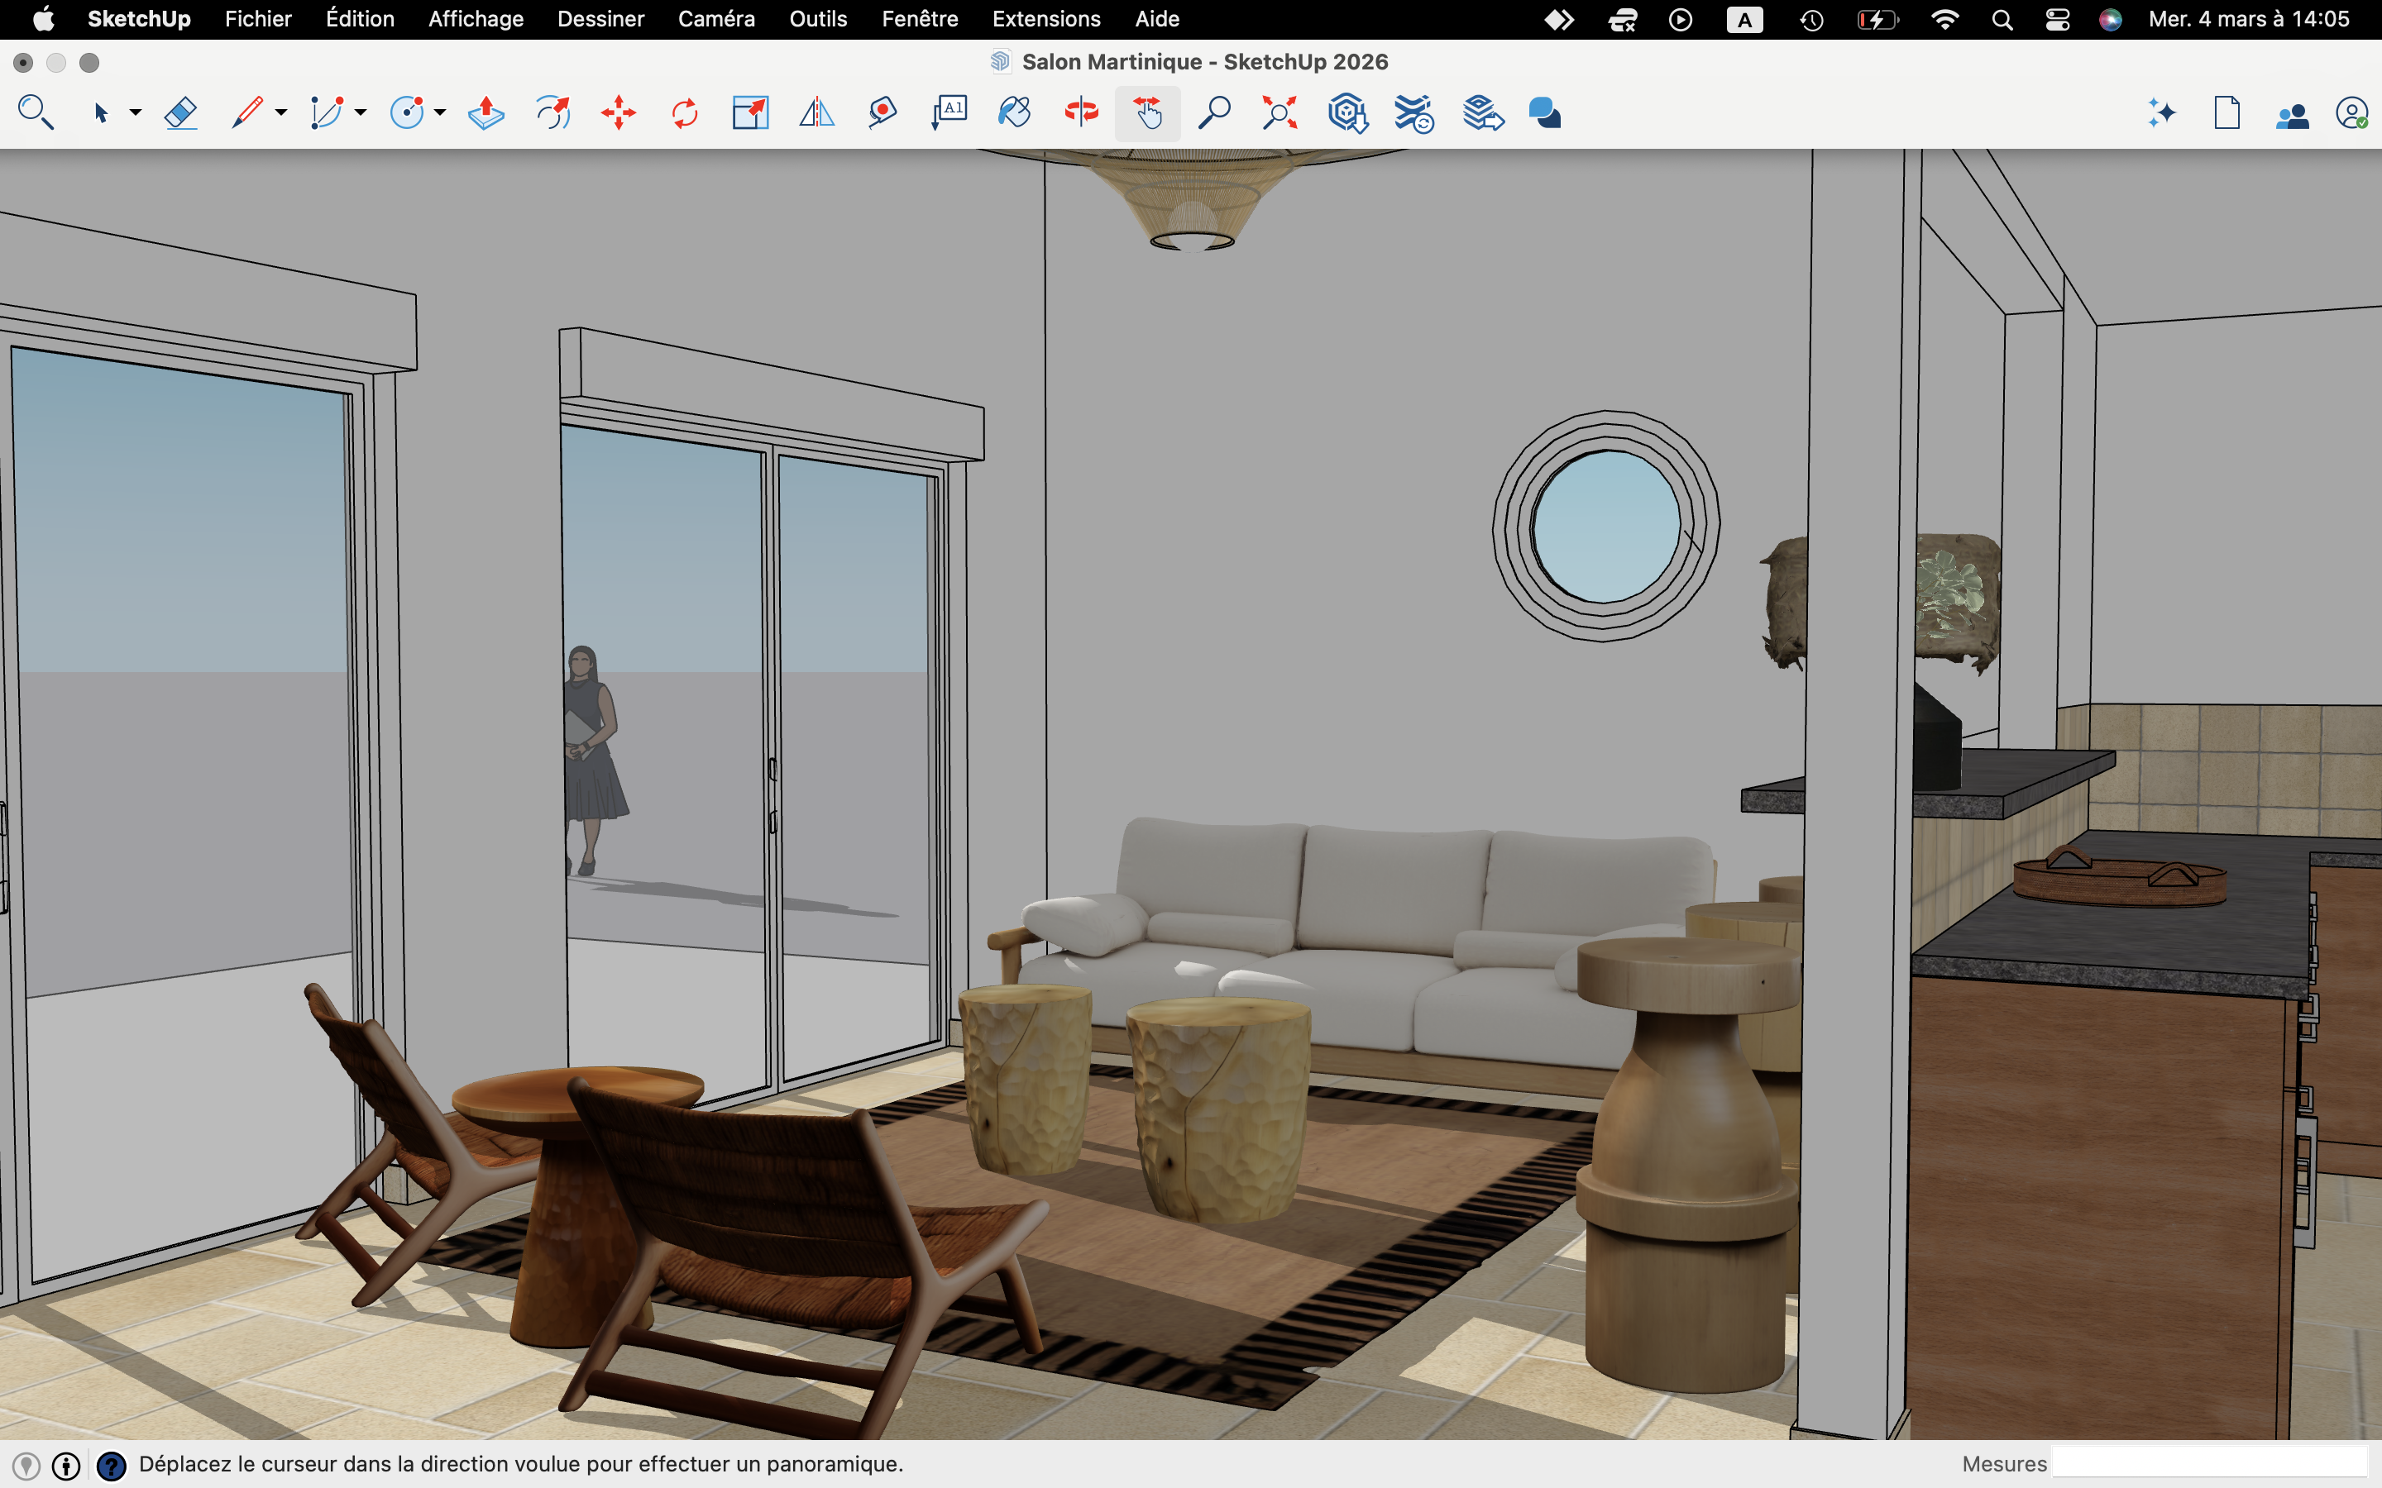
Task: Open the user account profile button
Action: [x=2351, y=114]
